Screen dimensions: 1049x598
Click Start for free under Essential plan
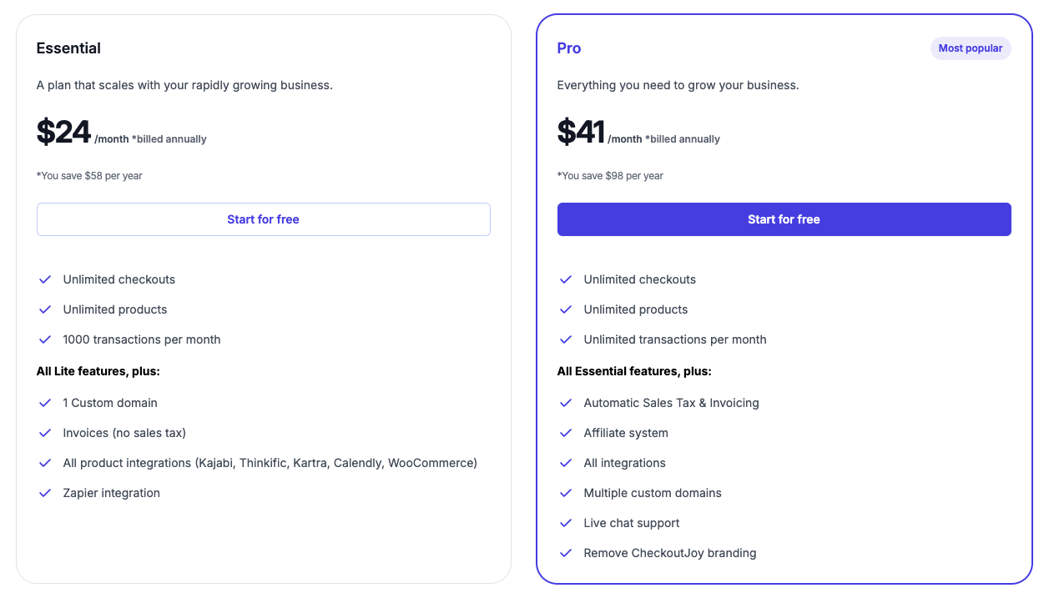click(263, 219)
